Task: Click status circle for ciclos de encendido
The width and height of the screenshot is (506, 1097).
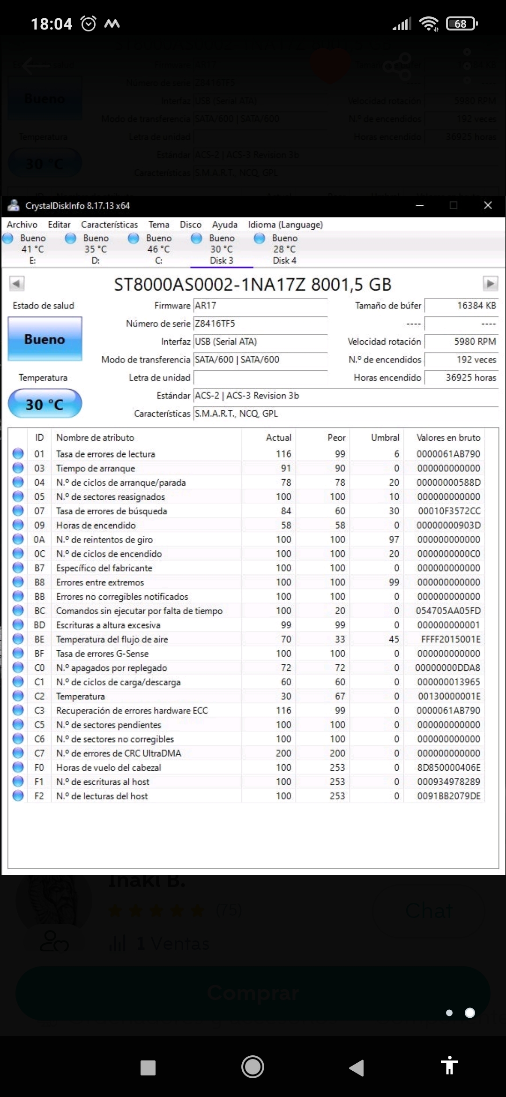Action: coord(18,554)
